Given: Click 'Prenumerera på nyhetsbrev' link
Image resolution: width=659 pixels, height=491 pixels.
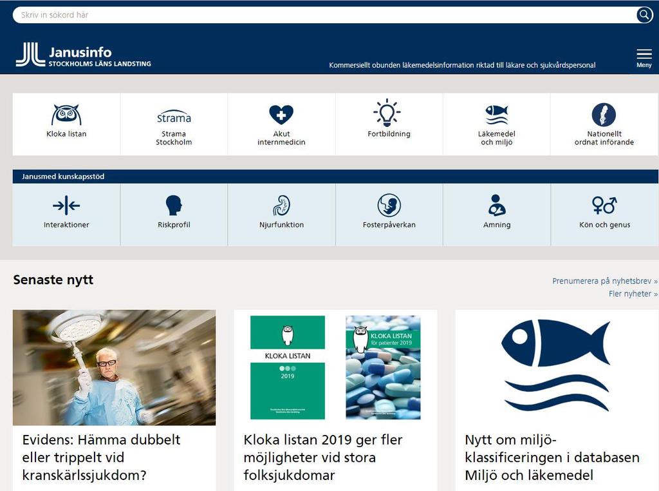Looking at the screenshot, I should (605, 281).
